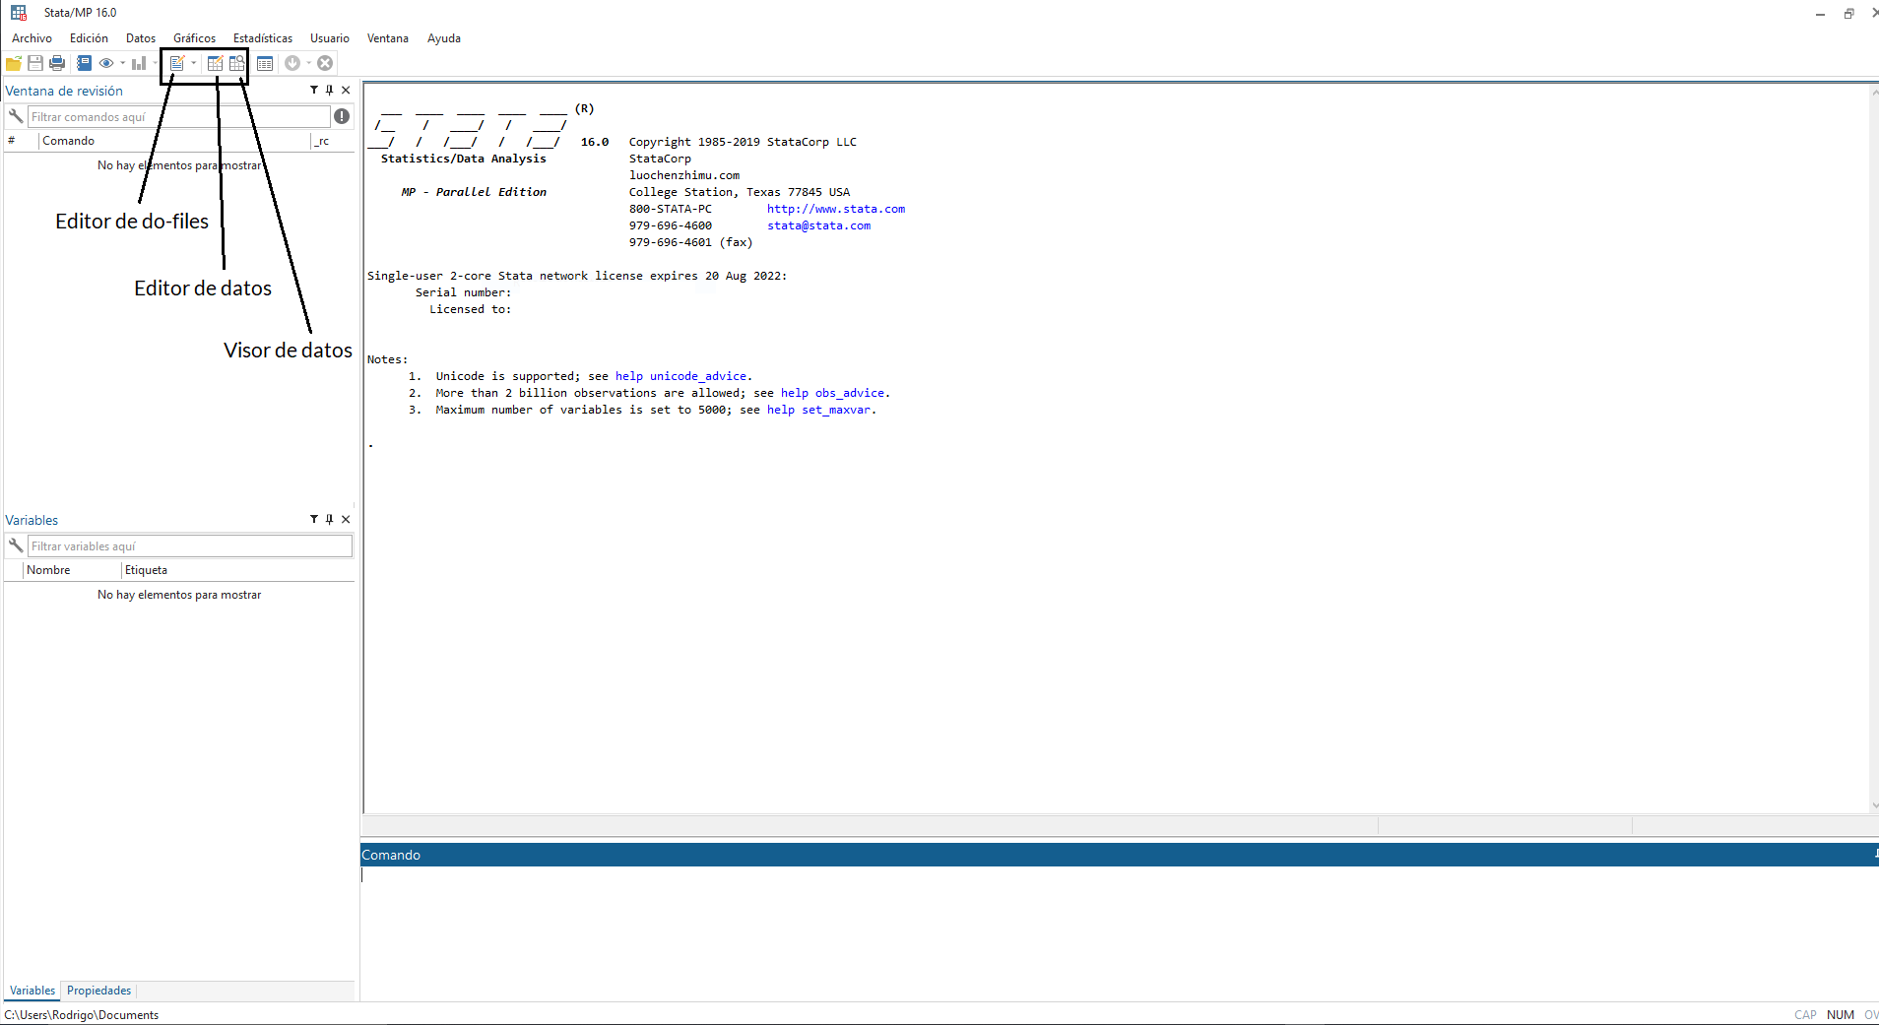Image resolution: width=1879 pixels, height=1025 pixels.
Task: Click the Break (X) toolbar icon
Action: click(x=325, y=63)
